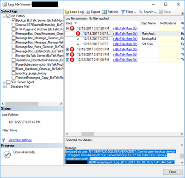This screenshot has height=178, width=185.
Task: Expand the 12/18/2017 2:51:00 PM log entry
Action: tap(68, 60)
